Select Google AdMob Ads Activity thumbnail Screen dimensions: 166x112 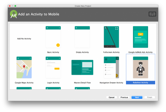tap(140, 37)
